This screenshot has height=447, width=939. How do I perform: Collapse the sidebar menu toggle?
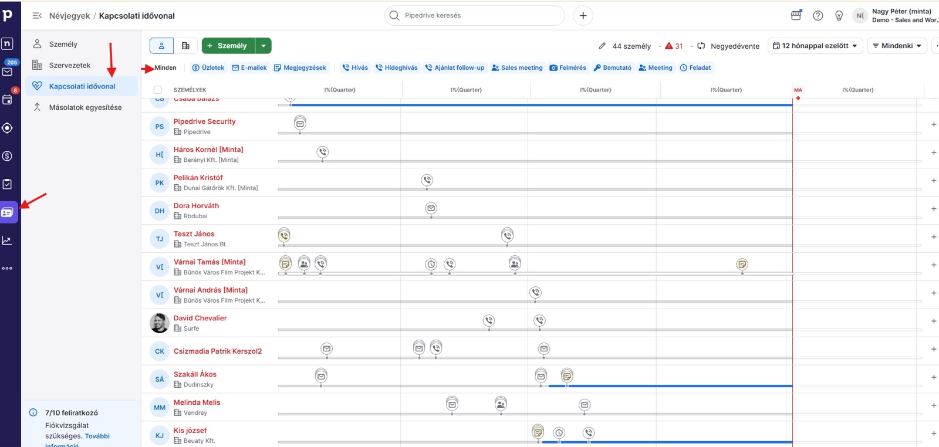click(37, 16)
